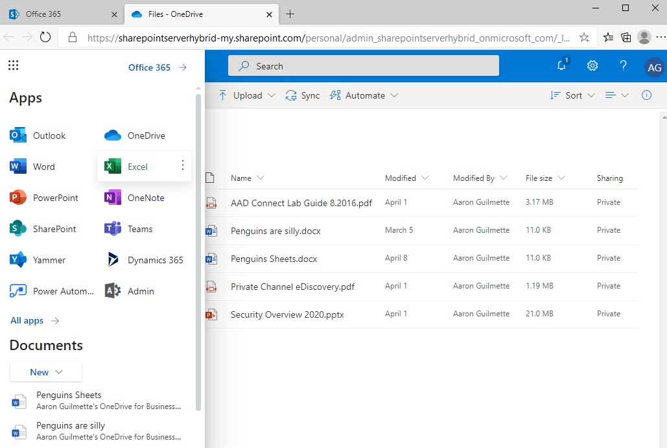The width and height of the screenshot is (667, 448).
Task: Open the browser Settings and more menu
Action: tap(661, 38)
